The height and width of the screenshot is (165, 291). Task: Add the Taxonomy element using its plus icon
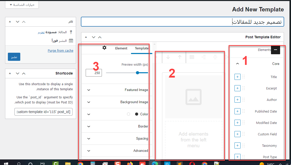[x=237, y=145]
